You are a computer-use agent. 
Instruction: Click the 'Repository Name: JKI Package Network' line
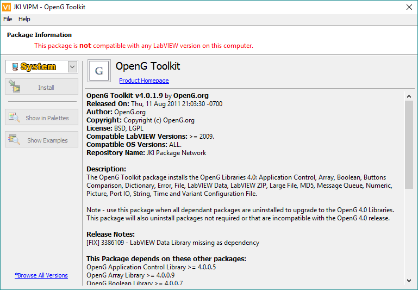pyautogui.click(x=146, y=153)
